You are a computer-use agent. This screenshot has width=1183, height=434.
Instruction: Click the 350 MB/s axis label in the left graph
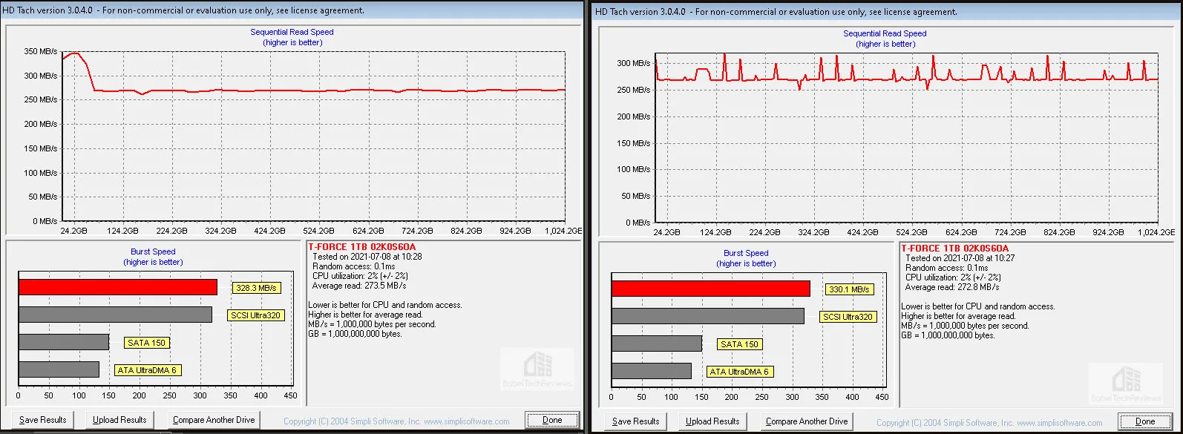click(41, 52)
